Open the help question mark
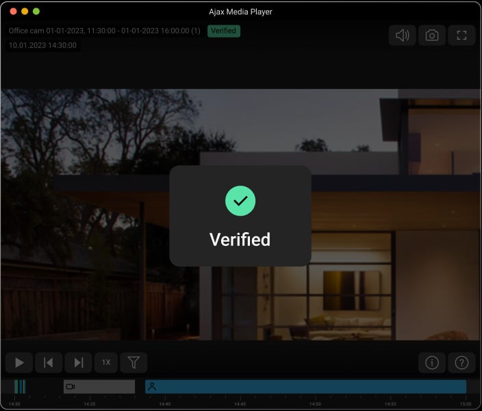Screen dimensions: 482x411 (461, 363)
